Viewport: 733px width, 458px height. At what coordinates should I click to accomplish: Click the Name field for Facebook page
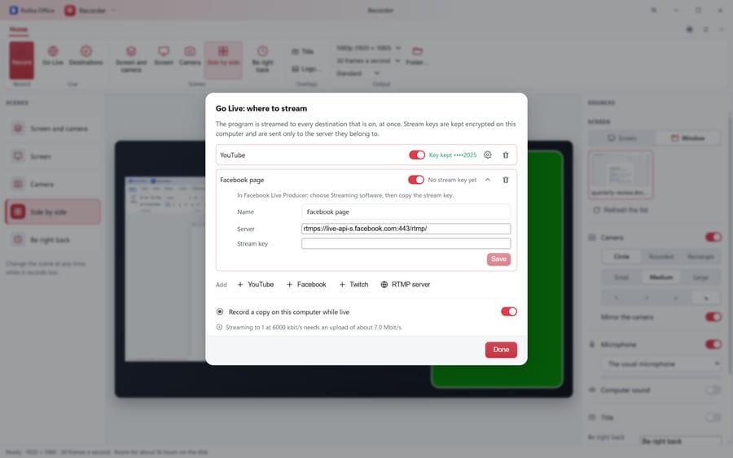(x=406, y=212)
